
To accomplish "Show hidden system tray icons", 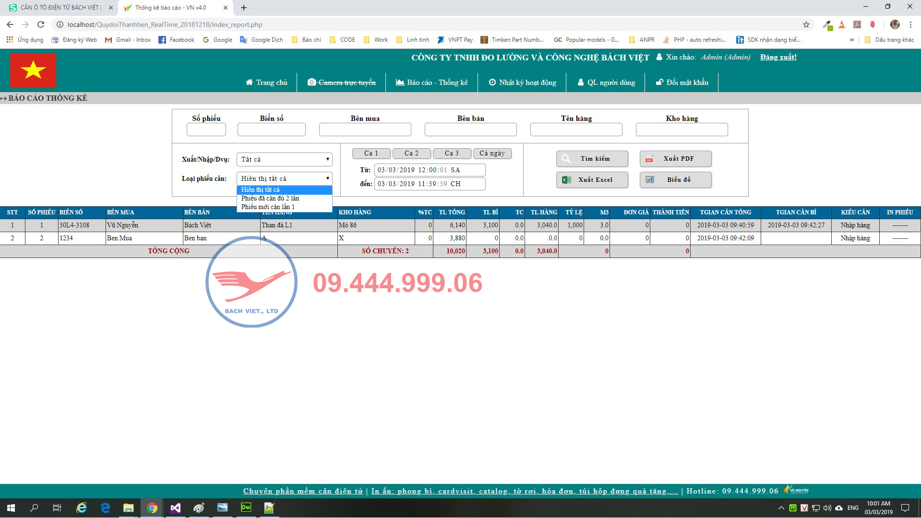I will [781, 508].
